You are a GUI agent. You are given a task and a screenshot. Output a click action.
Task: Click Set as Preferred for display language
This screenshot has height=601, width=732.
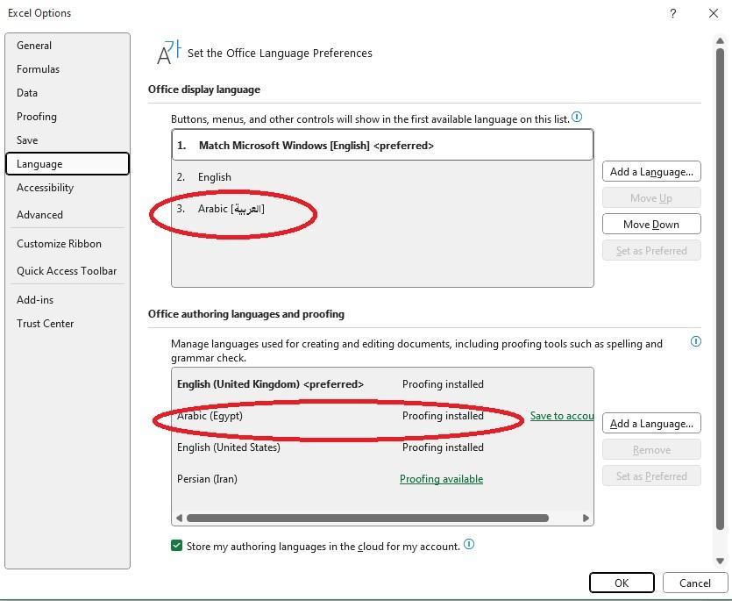[x=651, y=250]
